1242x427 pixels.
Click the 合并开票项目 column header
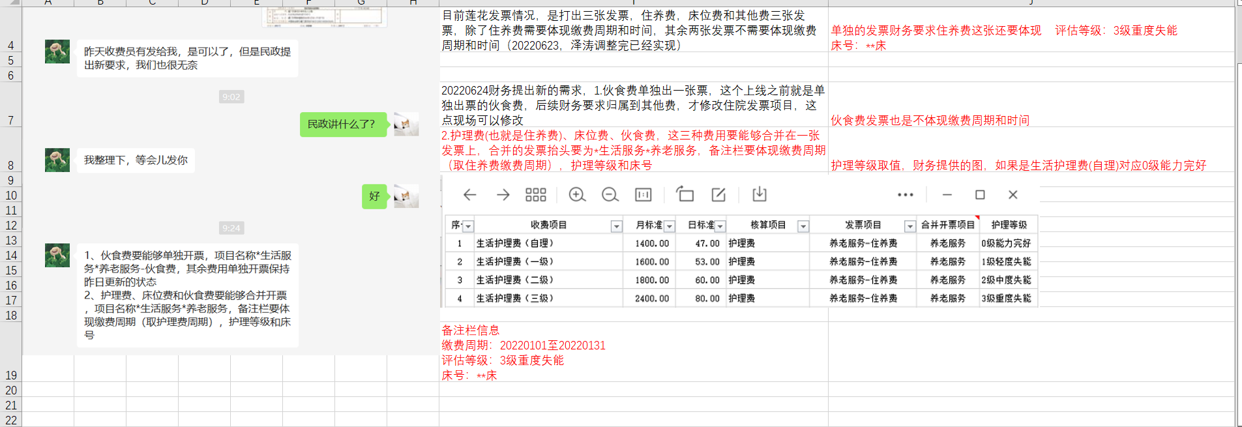point(948,225)
